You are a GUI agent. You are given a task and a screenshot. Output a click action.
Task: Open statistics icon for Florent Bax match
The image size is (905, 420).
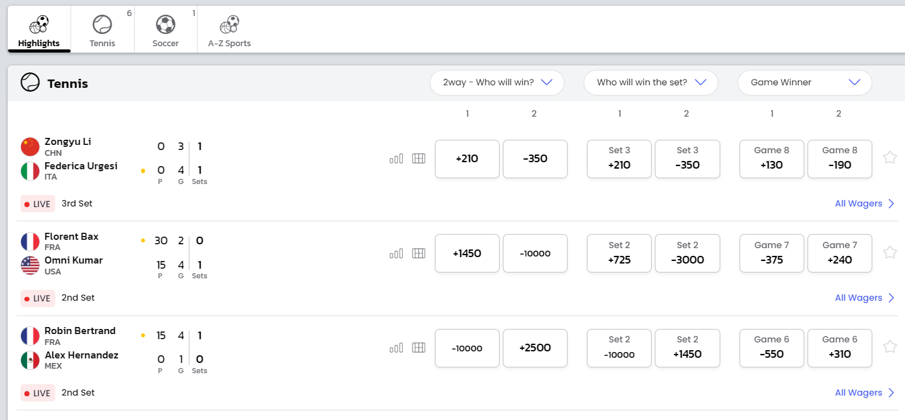click(396, 253)
